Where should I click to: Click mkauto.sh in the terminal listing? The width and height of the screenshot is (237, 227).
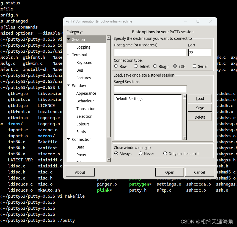pyautogui.click(x=49, y=190)
